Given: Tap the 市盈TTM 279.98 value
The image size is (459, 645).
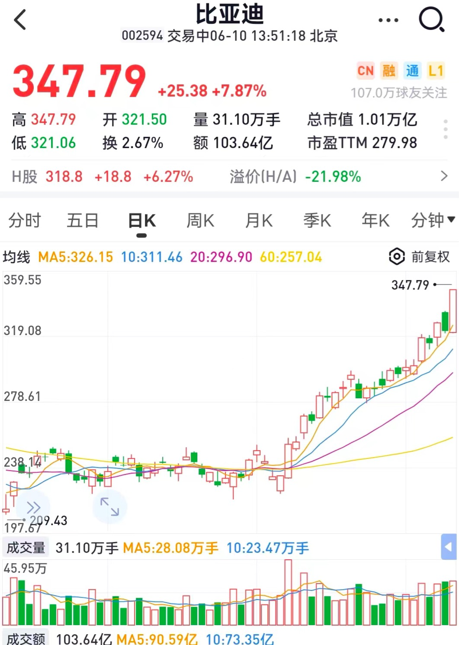Looking at the screenshot, I should [x=362, y=143].
